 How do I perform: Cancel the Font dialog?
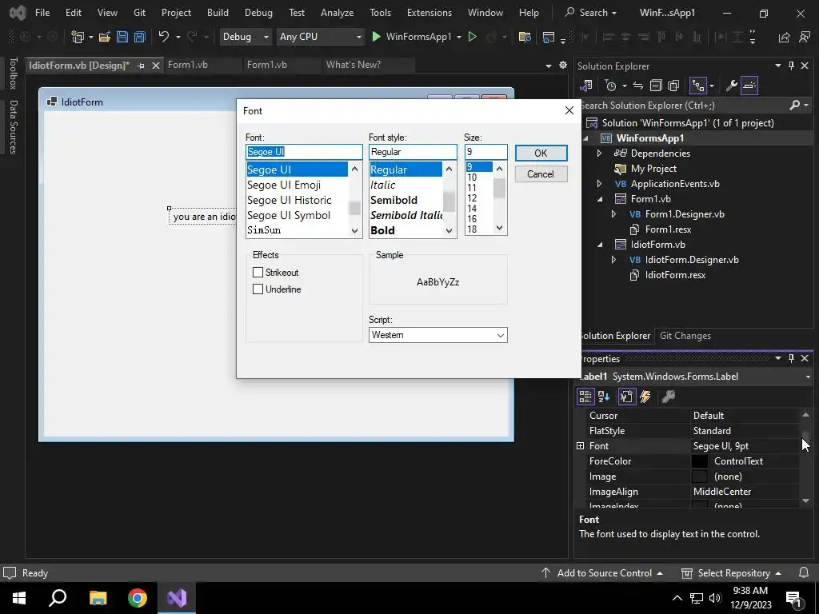pos(541,173)
